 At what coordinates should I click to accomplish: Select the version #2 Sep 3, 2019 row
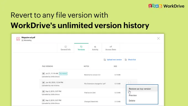coord(88,102)
